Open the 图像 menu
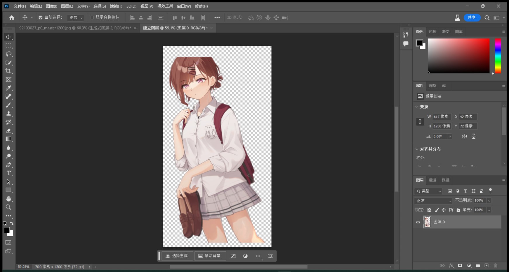 51,6
